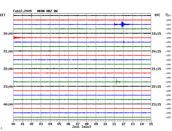Select minute 14 on the time axis
The image size is (172, 131).
142,124
